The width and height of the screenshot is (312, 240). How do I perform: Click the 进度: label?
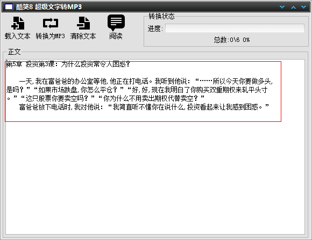pos(155,28)
